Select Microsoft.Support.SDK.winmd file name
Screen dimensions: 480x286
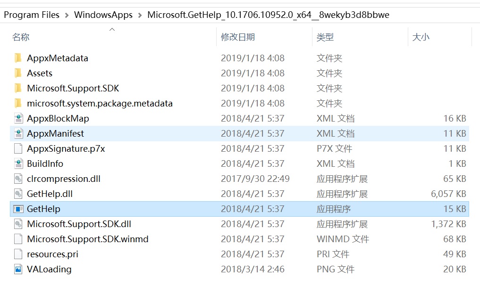tap(88, 239)
